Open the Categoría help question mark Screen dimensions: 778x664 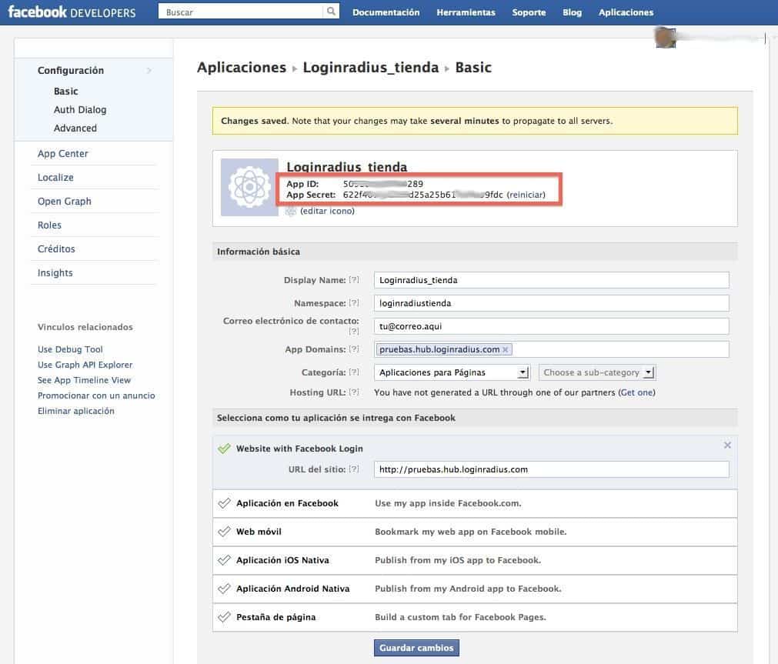pos(354,372)
